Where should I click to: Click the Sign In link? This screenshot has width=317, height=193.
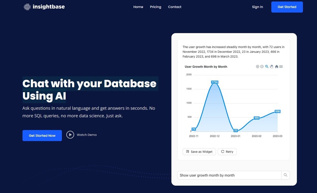tap(257, 7)
